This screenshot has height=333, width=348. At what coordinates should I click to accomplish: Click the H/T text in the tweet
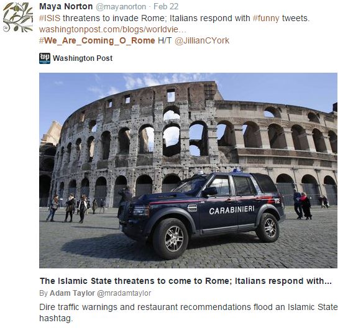(165, 41)
